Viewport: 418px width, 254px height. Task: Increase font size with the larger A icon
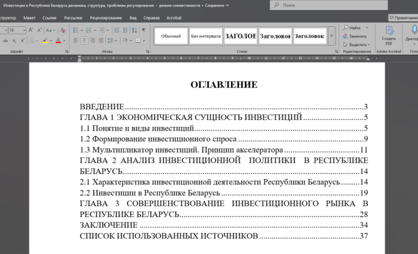pos(31,30)
